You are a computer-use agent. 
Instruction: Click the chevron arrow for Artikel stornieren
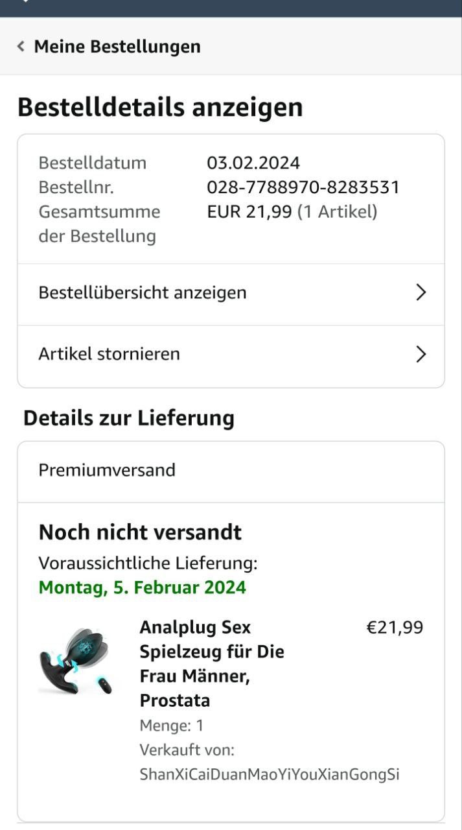(421, 354)
